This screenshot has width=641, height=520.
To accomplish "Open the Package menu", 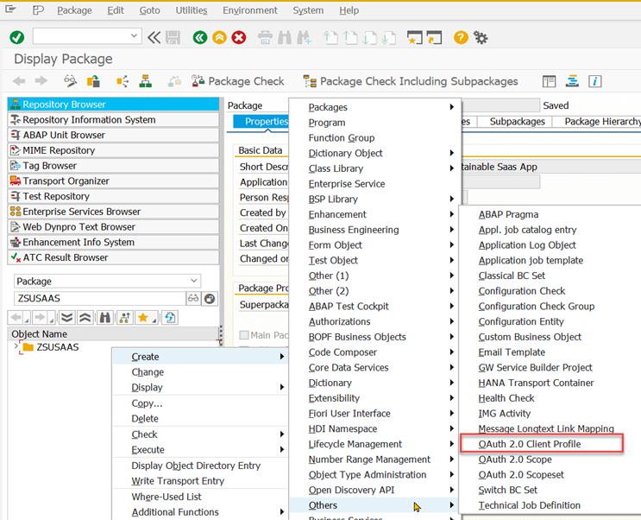I will 74,10.
